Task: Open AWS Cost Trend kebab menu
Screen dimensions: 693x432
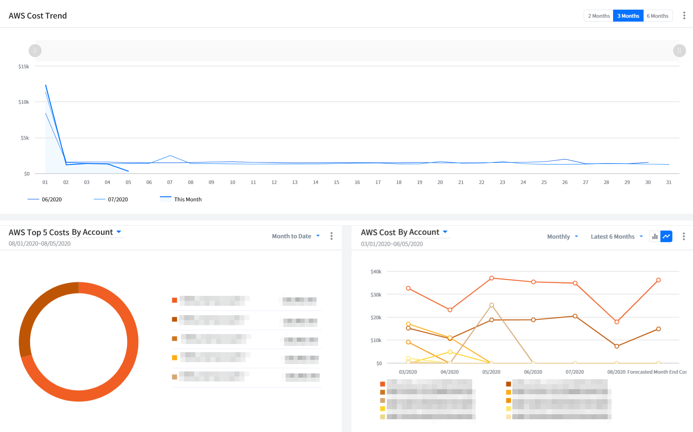Action: (x=684, y=15)
